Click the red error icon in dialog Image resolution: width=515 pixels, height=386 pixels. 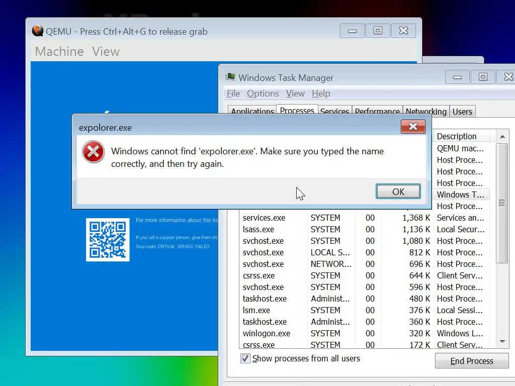[93, 152]
